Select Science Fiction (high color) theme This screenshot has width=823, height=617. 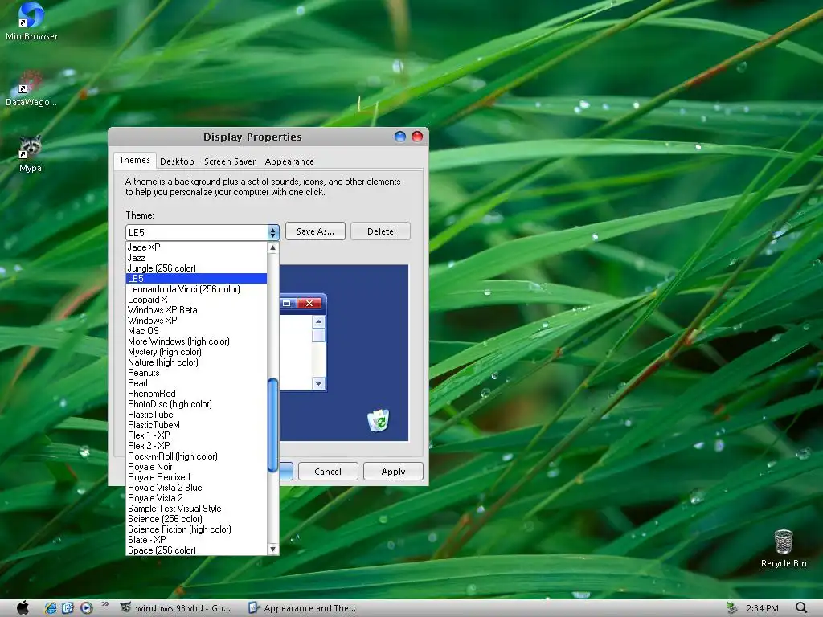[x=196, y=529]
